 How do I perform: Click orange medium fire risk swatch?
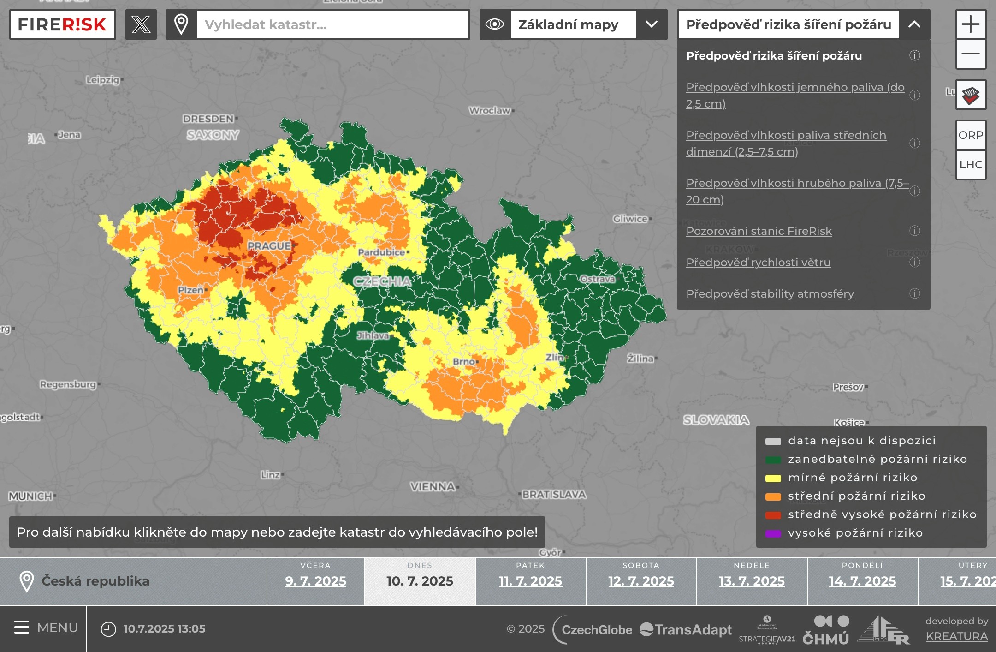773,496
